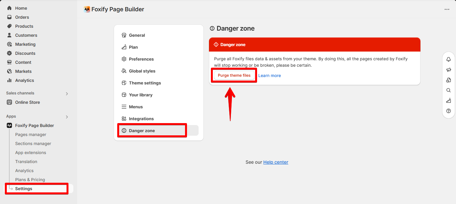Click the Integrations grid icon
Image resolution: width=456 pixels, height=204 pixels.
tap(124, 119)
